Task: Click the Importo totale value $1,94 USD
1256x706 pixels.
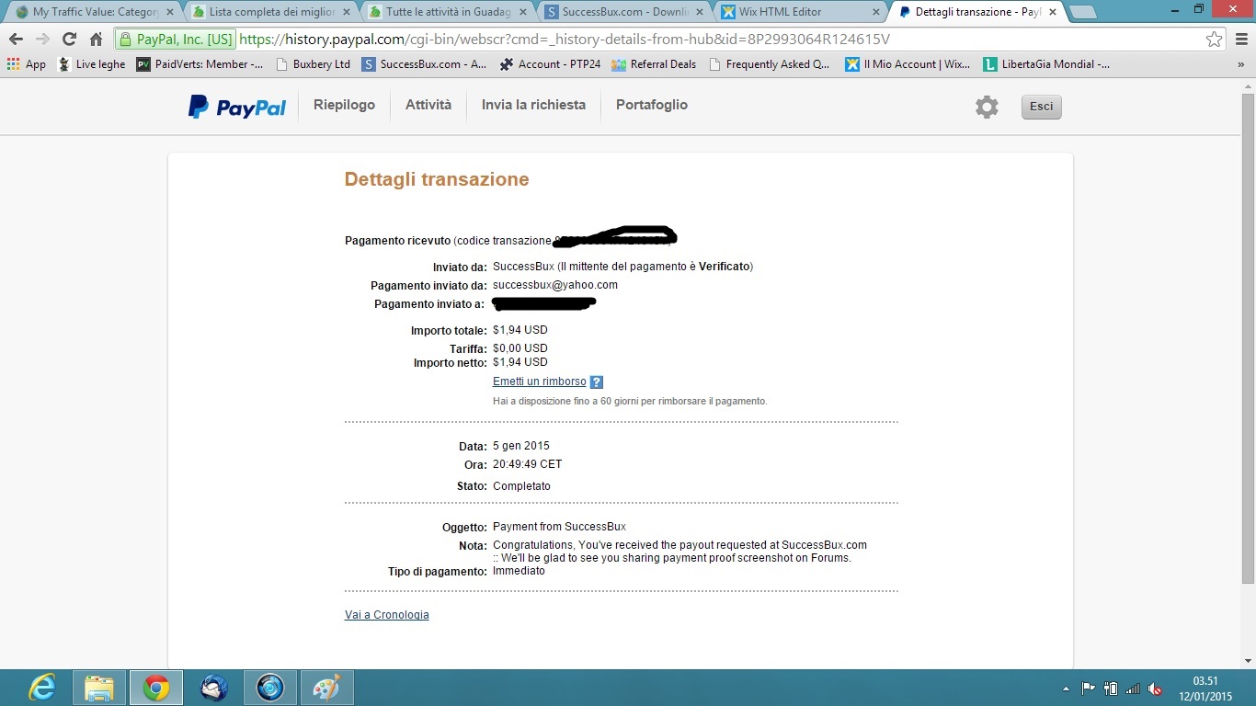Action: [520, 330]
